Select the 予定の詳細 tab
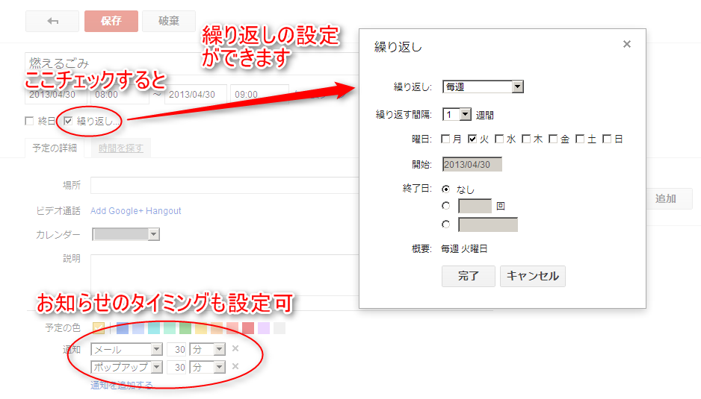Screen dimensions: 701x399 click(x=55, y=148)
